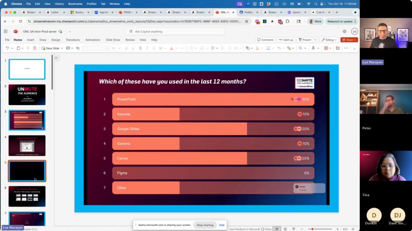Click the Hide Slide icon
This screenshot has width=412, height=231.
tap(78, 48)
